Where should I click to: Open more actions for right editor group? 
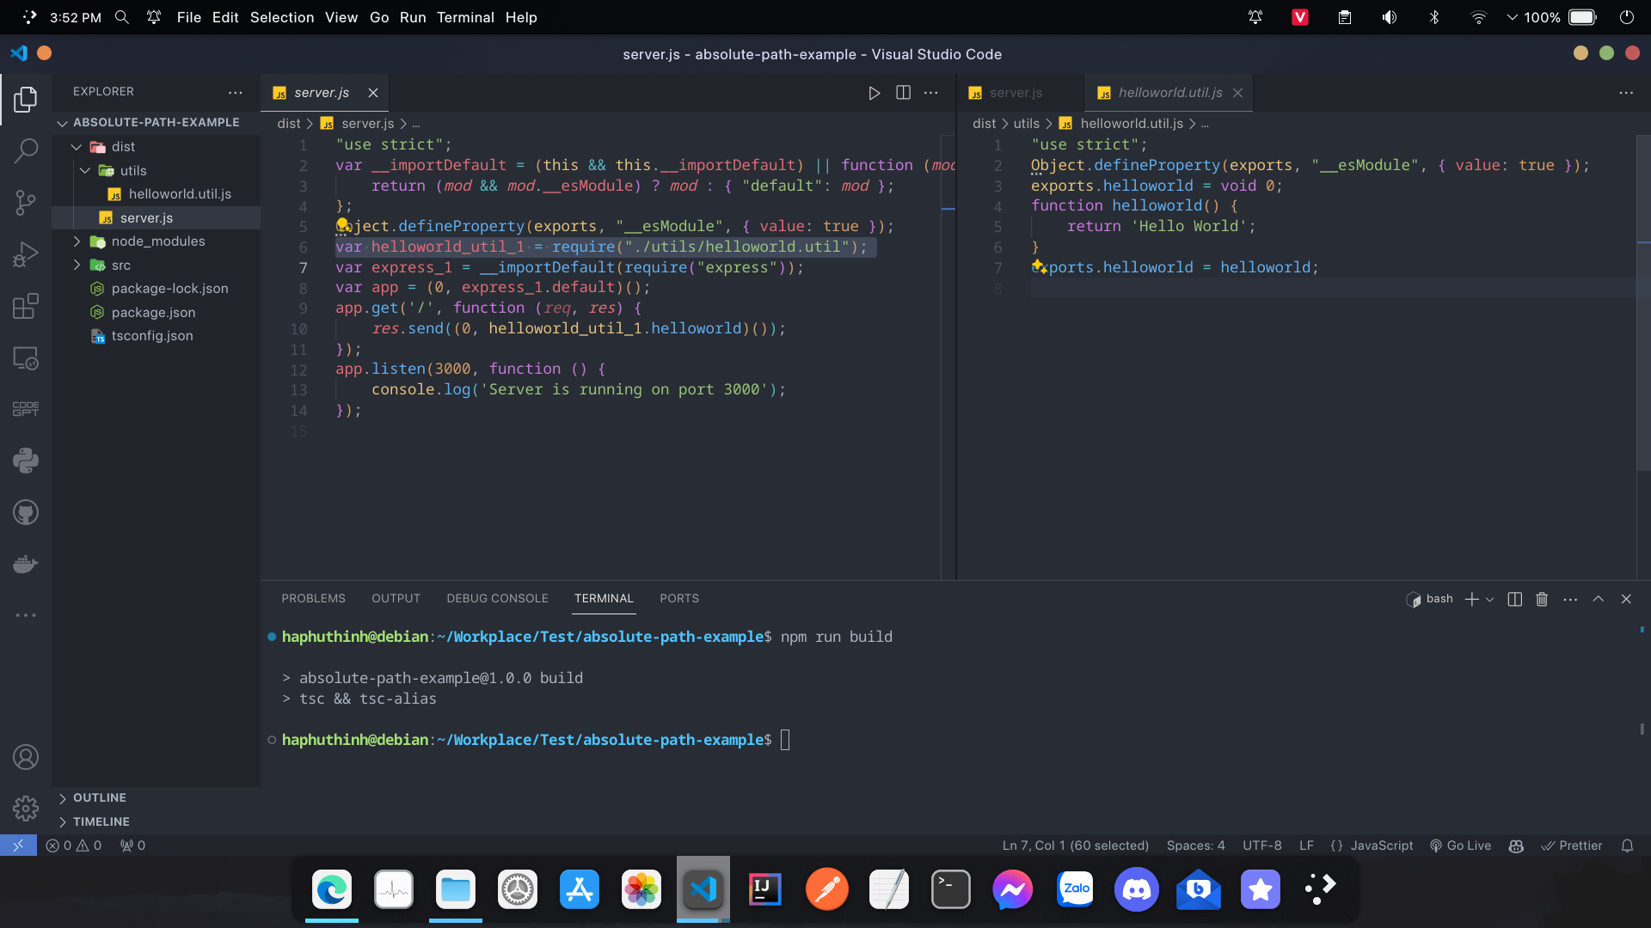1626,93
